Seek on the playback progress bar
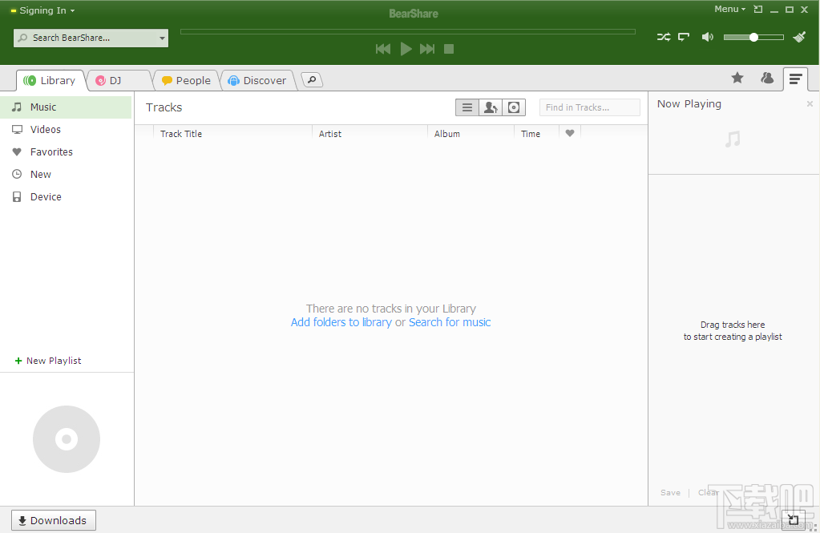The width and height of the screenshot is (820, 533). 408,32
